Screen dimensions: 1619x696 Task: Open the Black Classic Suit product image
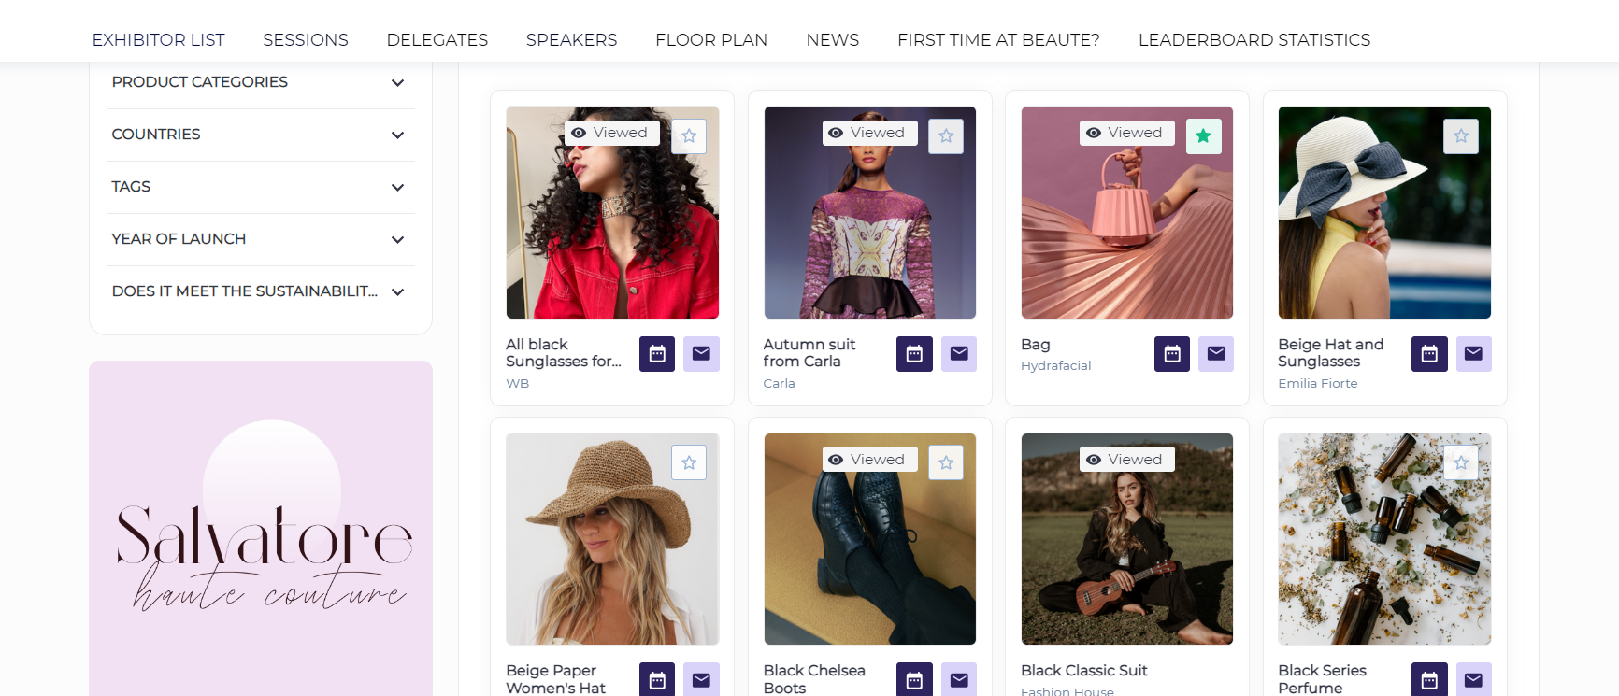[x=1126, y=539]
